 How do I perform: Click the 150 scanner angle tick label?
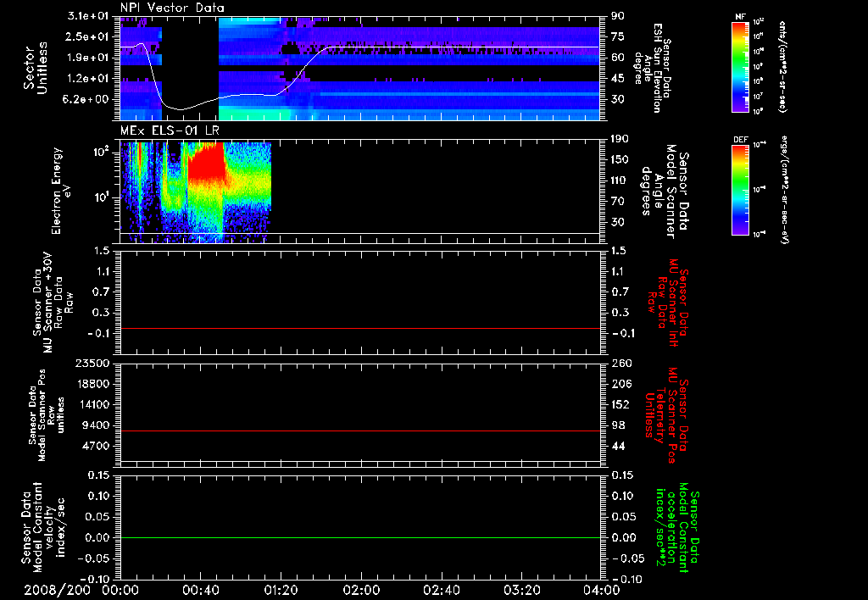(620, 160)
